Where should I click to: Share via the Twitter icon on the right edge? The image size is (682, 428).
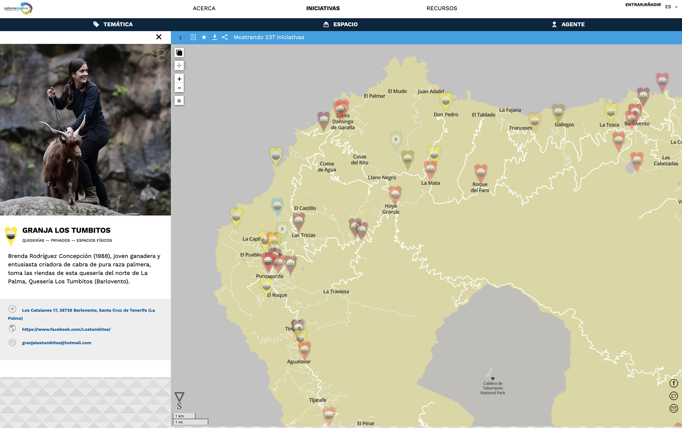[x=673, y=396]
